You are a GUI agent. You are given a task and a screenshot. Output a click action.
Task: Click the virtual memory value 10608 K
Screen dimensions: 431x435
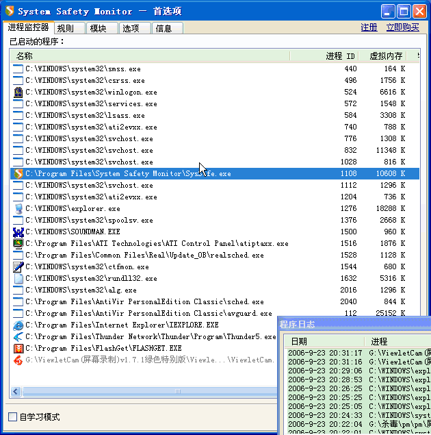[391, 174]
